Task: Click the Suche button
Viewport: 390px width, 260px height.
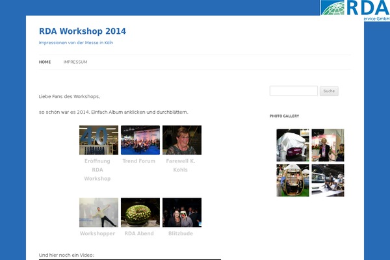Action: tap(329, 91)
